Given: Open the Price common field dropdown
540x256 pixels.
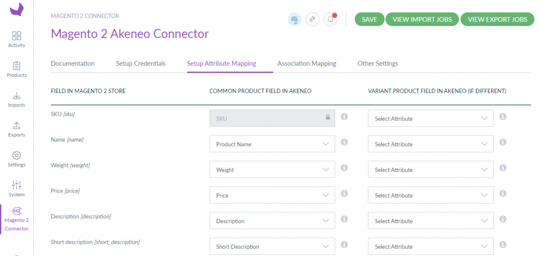Looking at the screenshot, I should coord(272,195).
